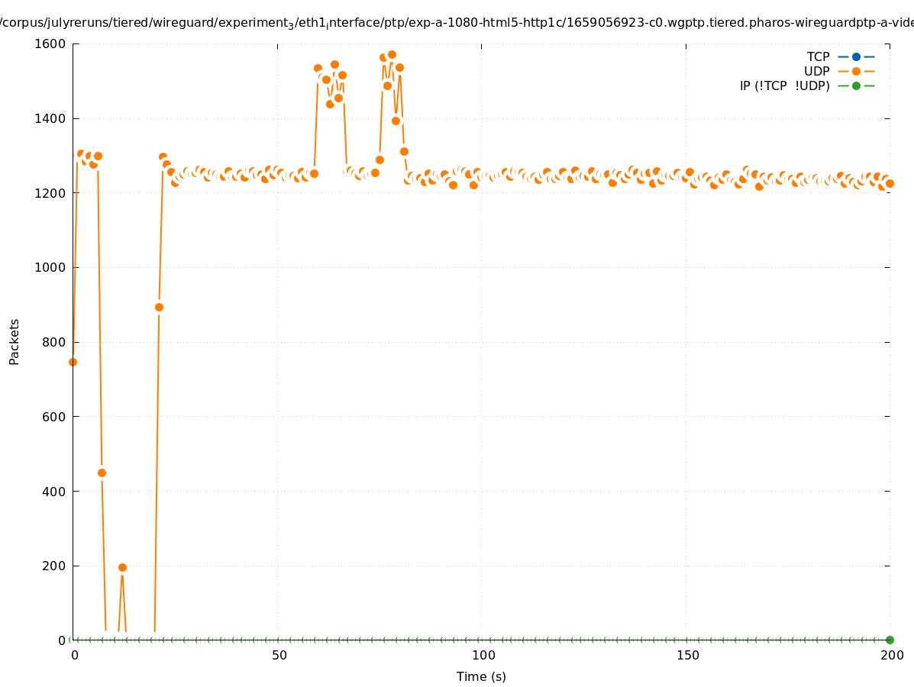Click the Packets y-axis label
Image resolution: width=914 pixels, height=687 pixels.
(x=15, y=341)
